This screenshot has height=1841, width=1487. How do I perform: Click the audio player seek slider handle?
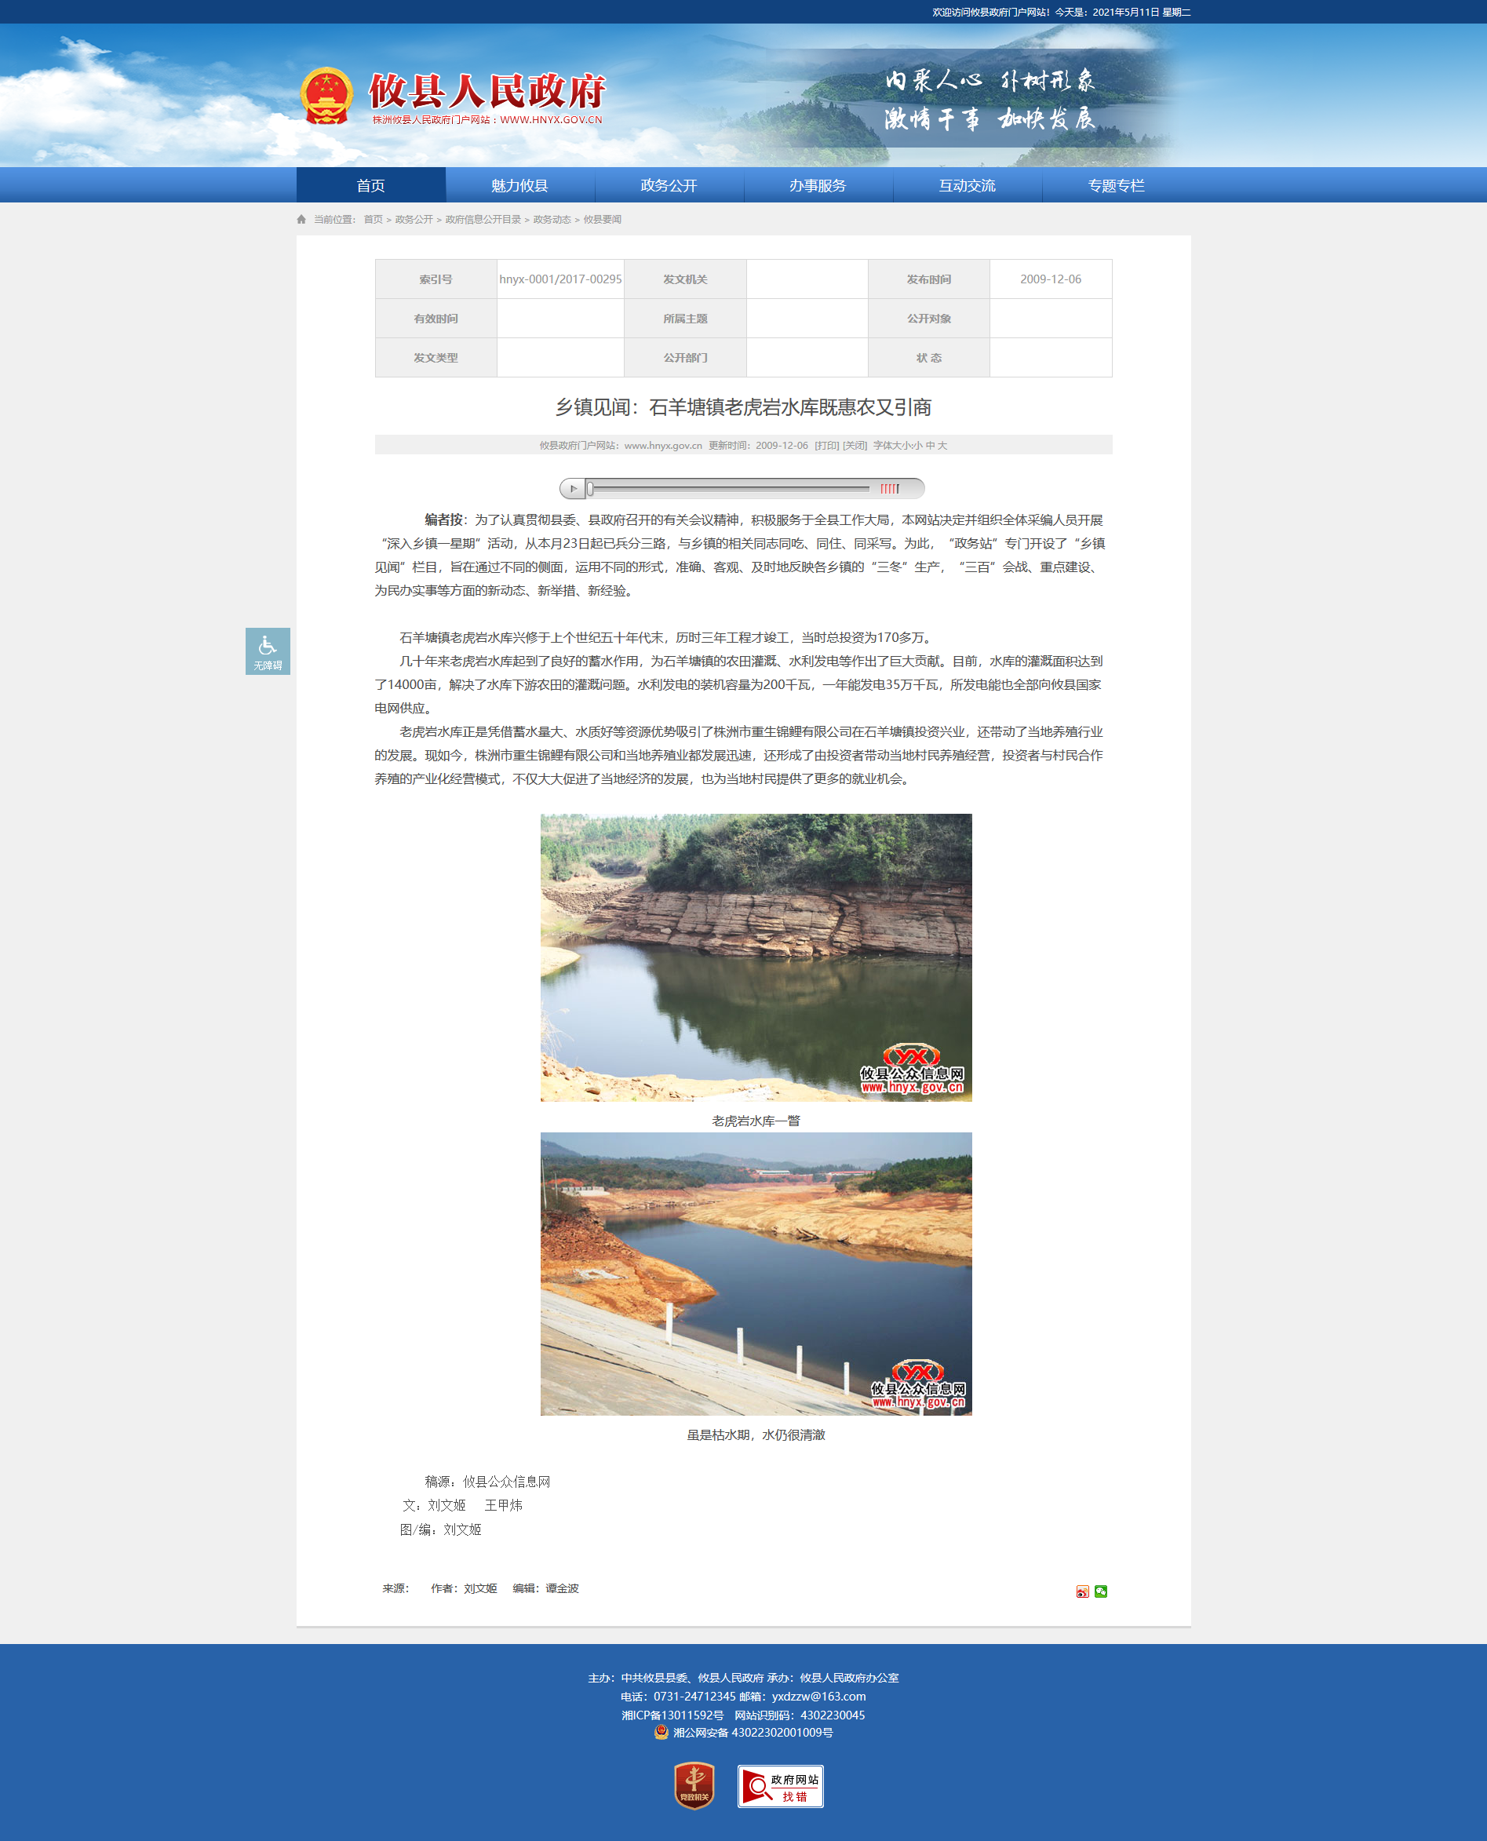(590, 488)
